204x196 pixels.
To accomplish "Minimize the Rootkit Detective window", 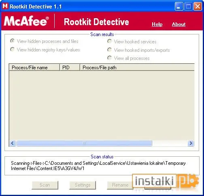I will pos(179,6).
